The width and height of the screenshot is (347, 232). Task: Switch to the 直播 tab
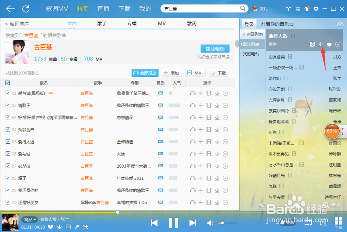(x=103, y=9)
